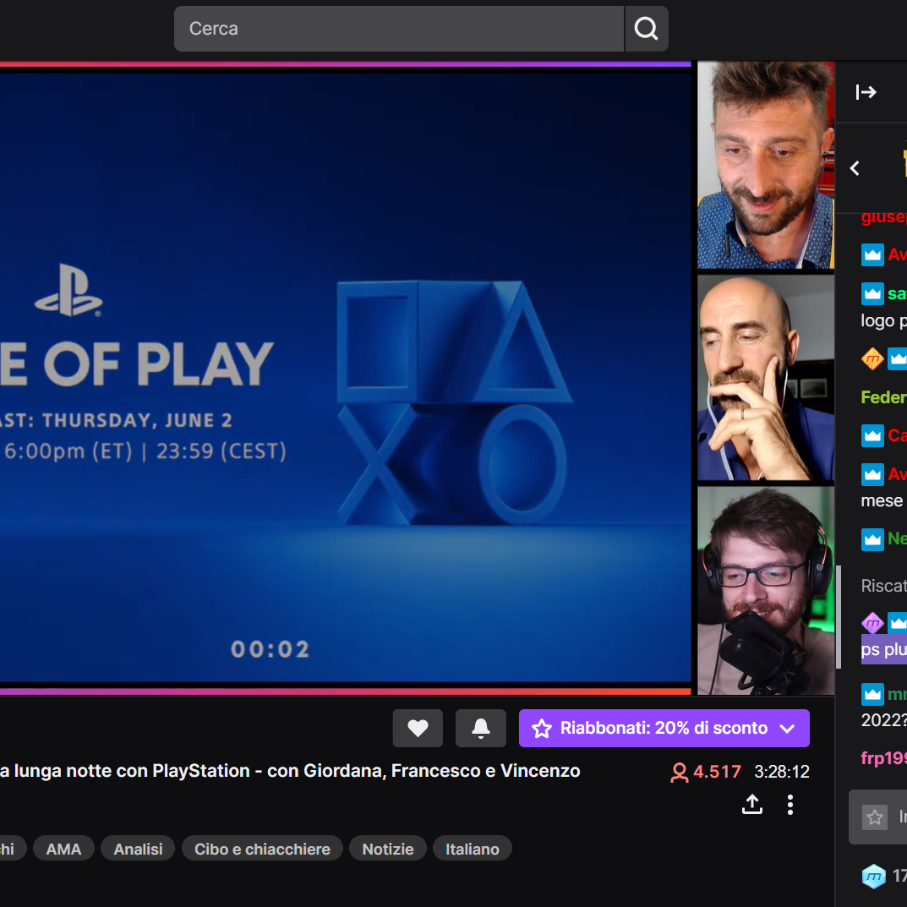This screenshot has width=907, height=907.
Task: Open the share stream icon
Action: pyautogui.click(x=752, y=804)
